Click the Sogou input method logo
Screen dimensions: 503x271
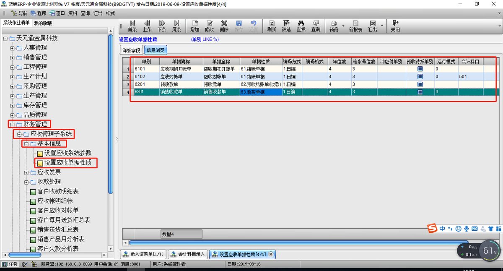(432, 228)
